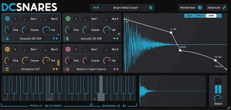The image size is (231, 110).
Task: Click the layer C drag handle dots
Action: click(4, 69)
